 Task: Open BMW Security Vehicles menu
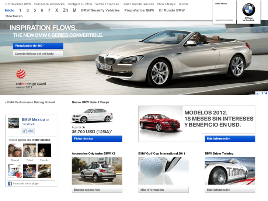pos(100,10)
